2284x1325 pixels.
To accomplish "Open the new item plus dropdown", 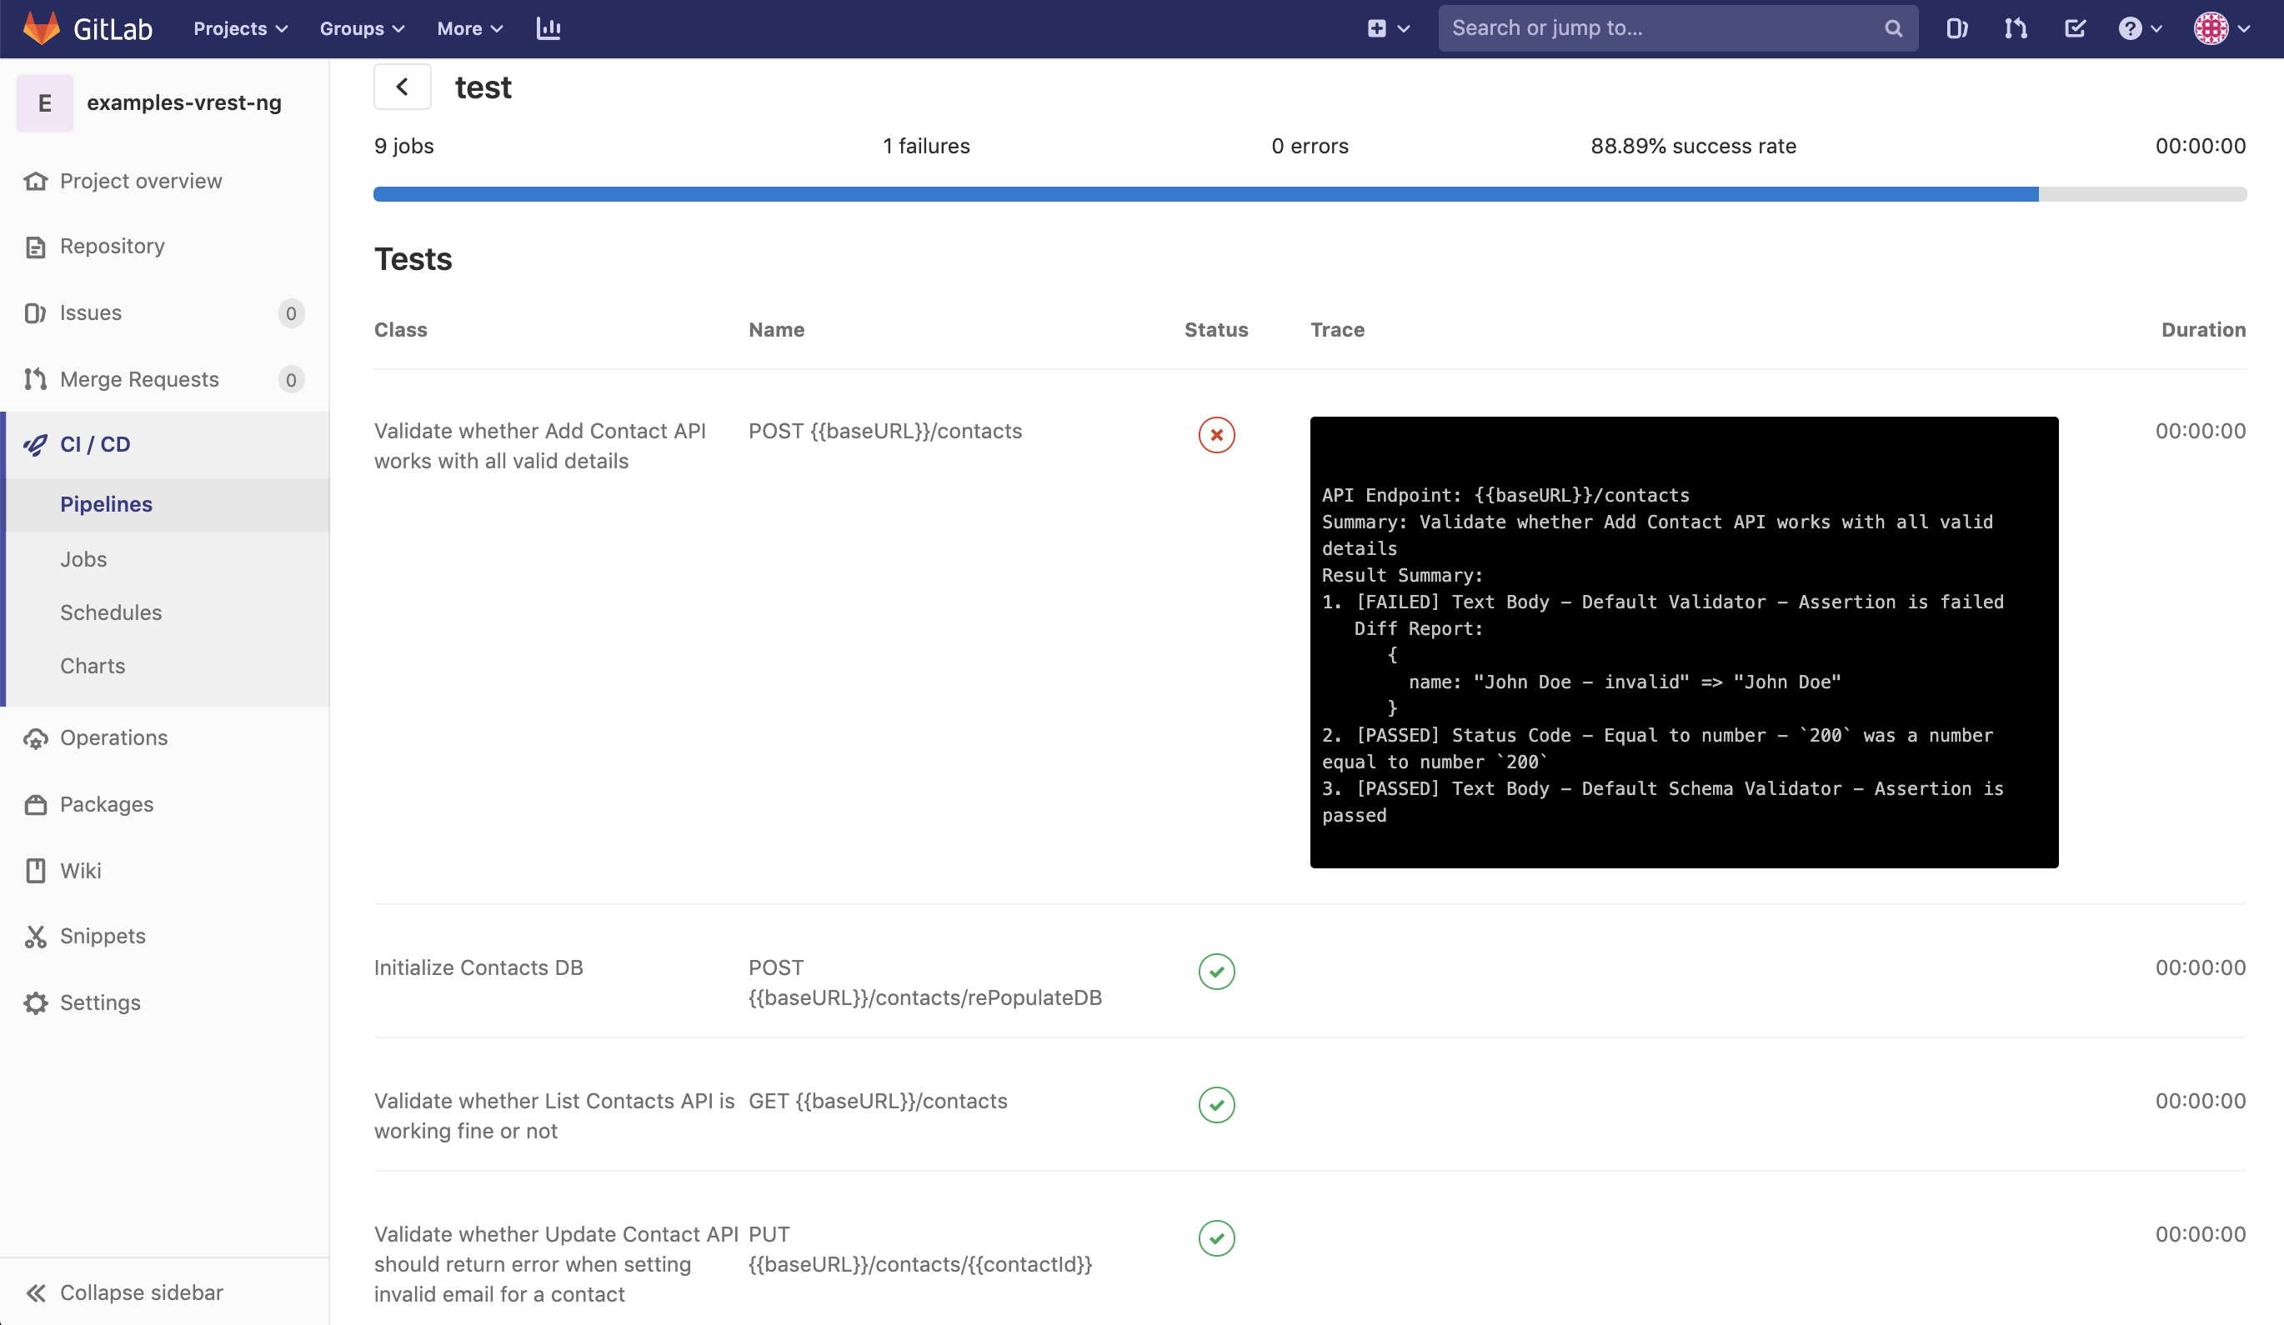I will click(x=1389, y=28).
